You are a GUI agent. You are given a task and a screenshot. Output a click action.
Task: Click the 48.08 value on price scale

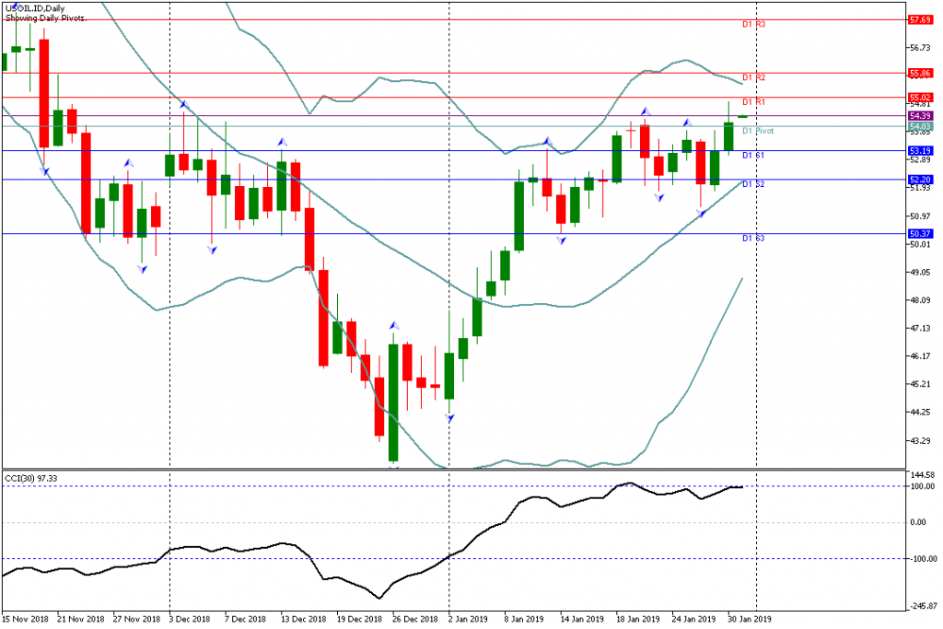919,300
